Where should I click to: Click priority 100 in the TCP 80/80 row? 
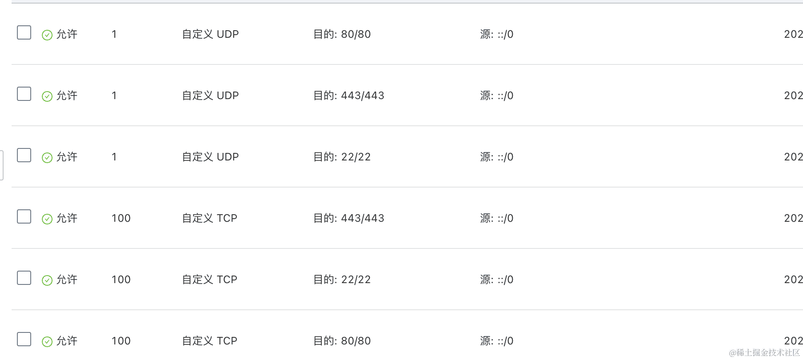tap(121, 341)
